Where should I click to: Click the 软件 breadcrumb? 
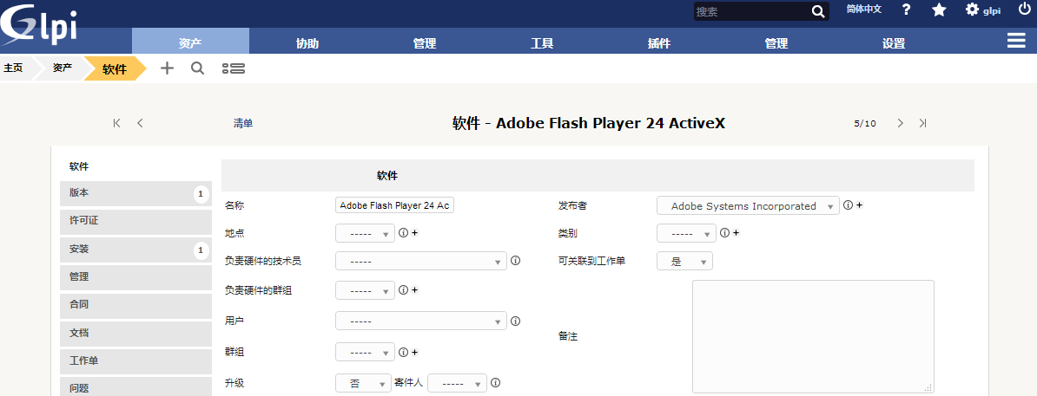tap(115, 68)
